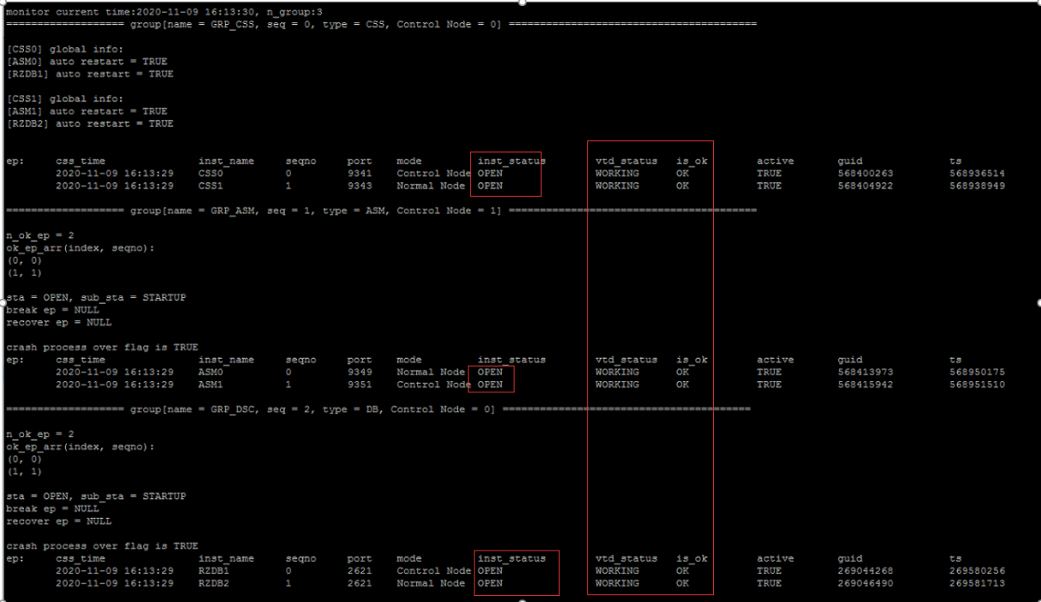
Task: Click guid value 568415942
Action: pos(865,385)
